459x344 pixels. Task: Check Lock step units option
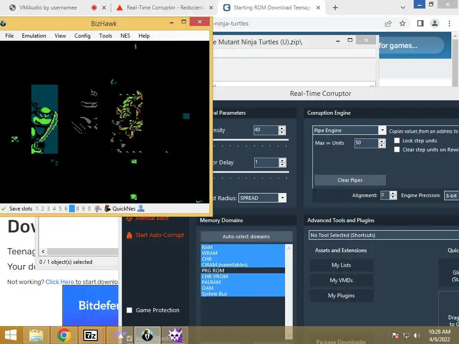click(x=397, y=140)
